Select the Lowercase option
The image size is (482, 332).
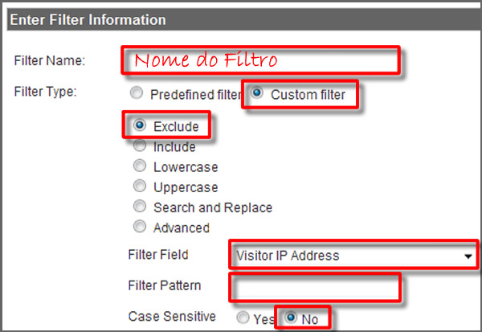[140, 166]
